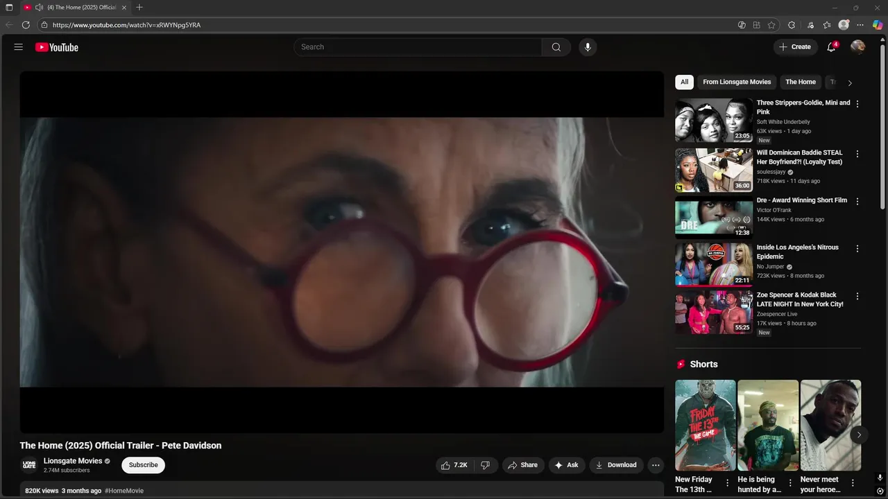Open Will Dominican Baddie video thumbnail
Screen dimensions: 888x499
pos(714,170)
